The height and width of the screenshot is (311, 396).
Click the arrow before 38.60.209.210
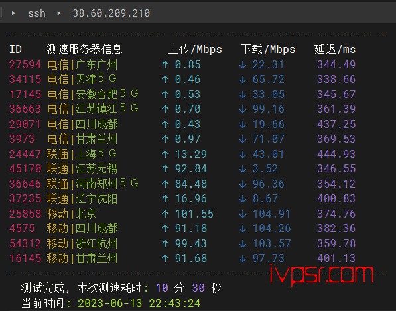tap(59, 13)
